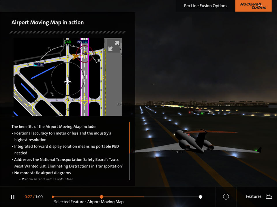The image size is (277, 207).
Task: Open Pro Line Fusion Options
Action: 205,6
